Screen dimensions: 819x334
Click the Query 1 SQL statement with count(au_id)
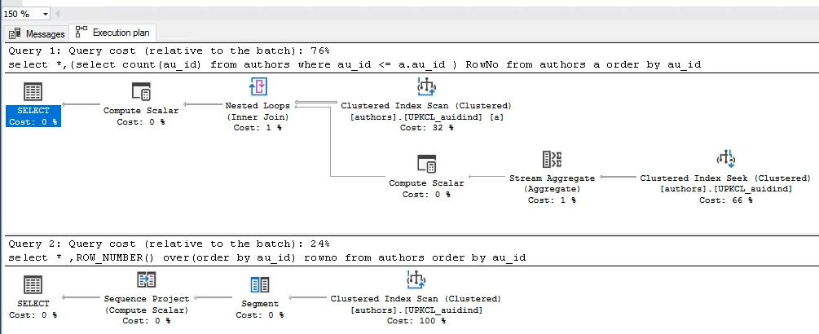tap(354, 64)
